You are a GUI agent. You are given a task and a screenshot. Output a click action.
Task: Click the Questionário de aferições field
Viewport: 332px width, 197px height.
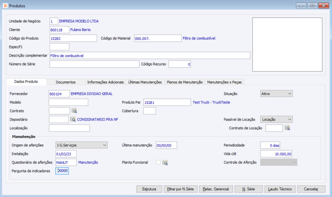pyautogui.click(x=66, y=162)
